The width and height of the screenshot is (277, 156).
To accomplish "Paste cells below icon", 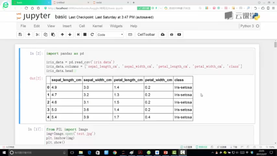I will point(53,34).
